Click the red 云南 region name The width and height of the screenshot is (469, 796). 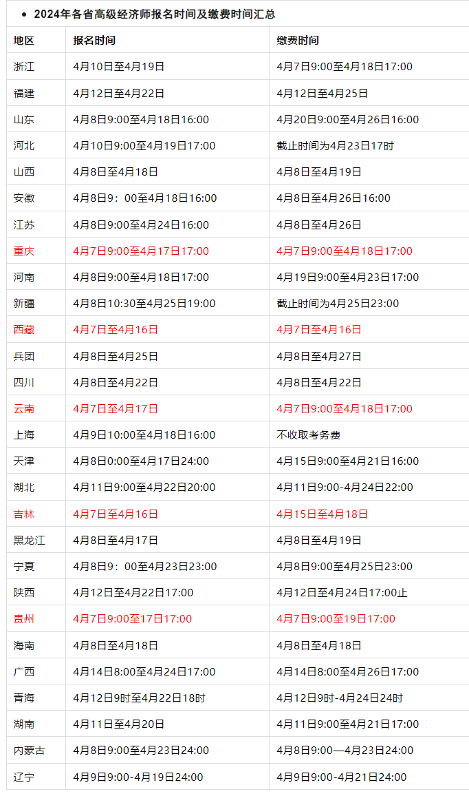pyautogui.click(x=24, y=408)
